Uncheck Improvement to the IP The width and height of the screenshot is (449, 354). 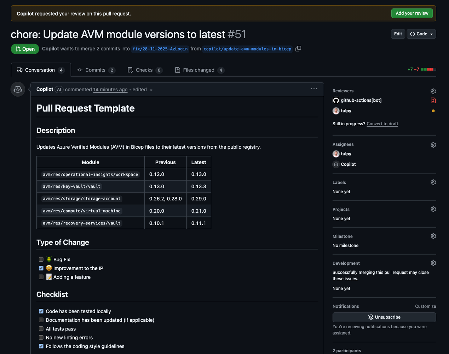pyautogui.click(x=41, y=268)
